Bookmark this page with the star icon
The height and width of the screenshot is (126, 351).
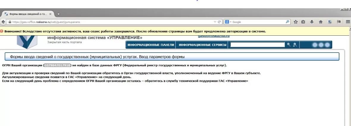[x=296, y=22]
